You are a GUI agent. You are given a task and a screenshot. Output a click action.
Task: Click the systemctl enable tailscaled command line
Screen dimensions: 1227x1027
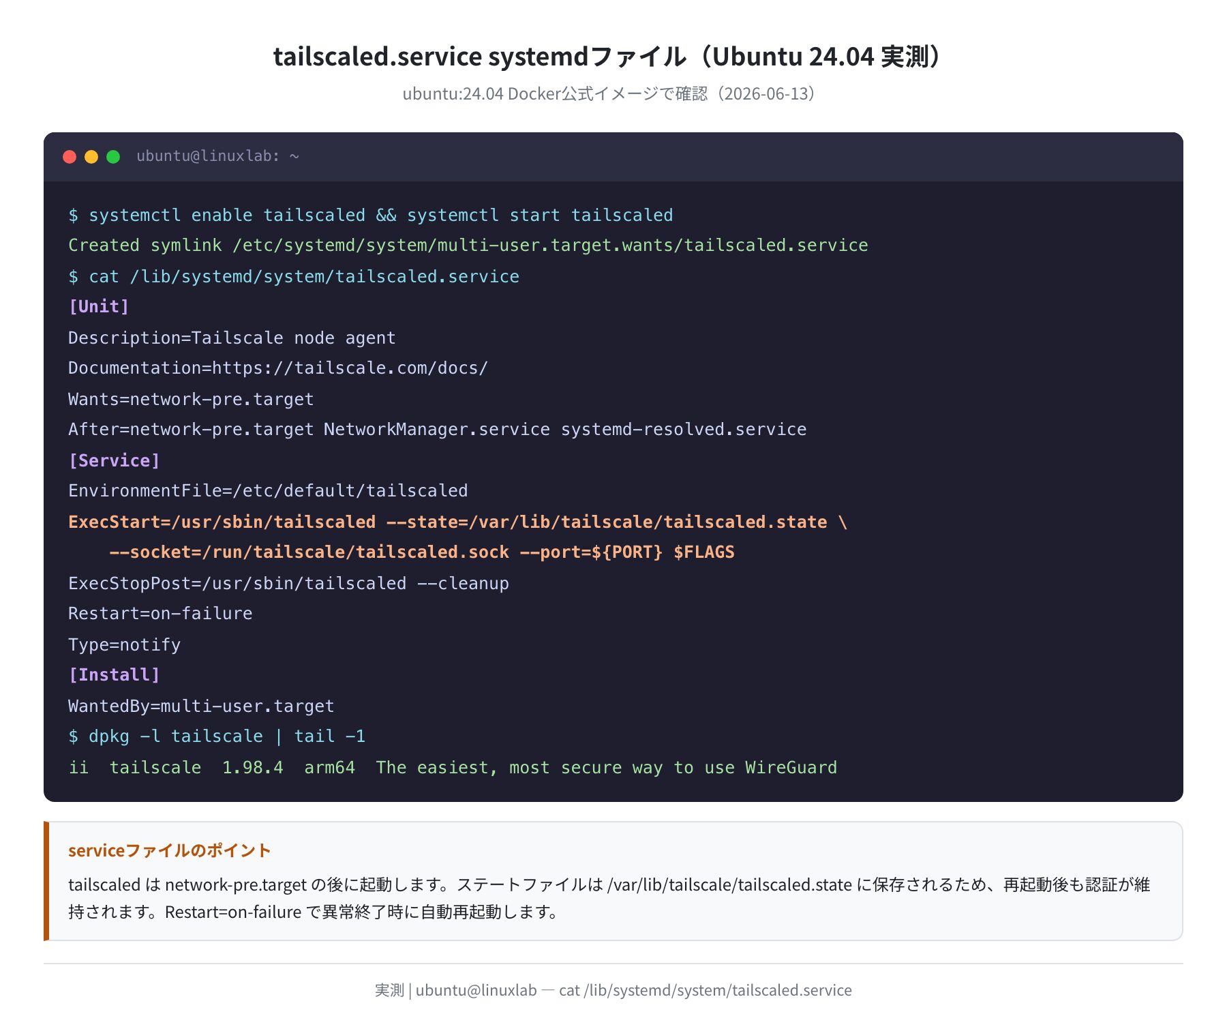tap(370, 215)
